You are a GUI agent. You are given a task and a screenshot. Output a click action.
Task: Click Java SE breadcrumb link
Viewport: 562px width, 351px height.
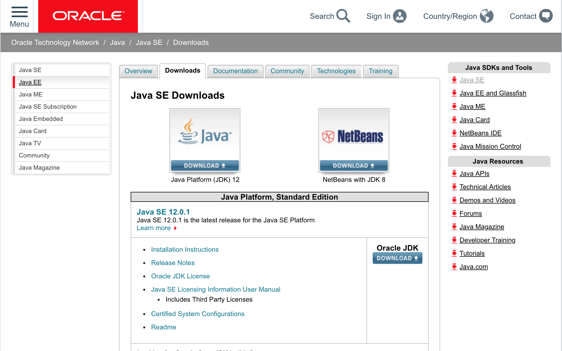click(x=149, y=42)
